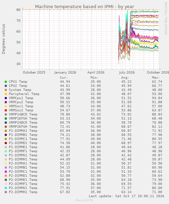Click the 'Min:' column header

point(95,78)
